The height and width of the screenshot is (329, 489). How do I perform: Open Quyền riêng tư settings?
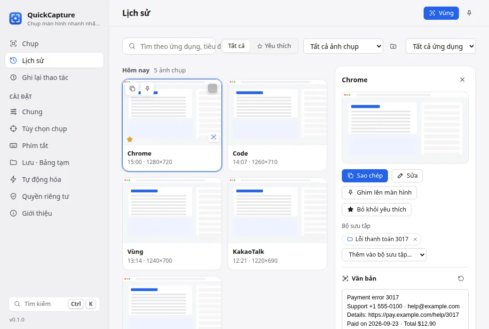click(54, 196)
